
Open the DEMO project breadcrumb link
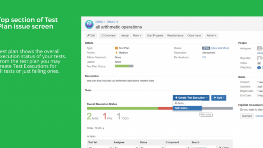click(99, 22)
